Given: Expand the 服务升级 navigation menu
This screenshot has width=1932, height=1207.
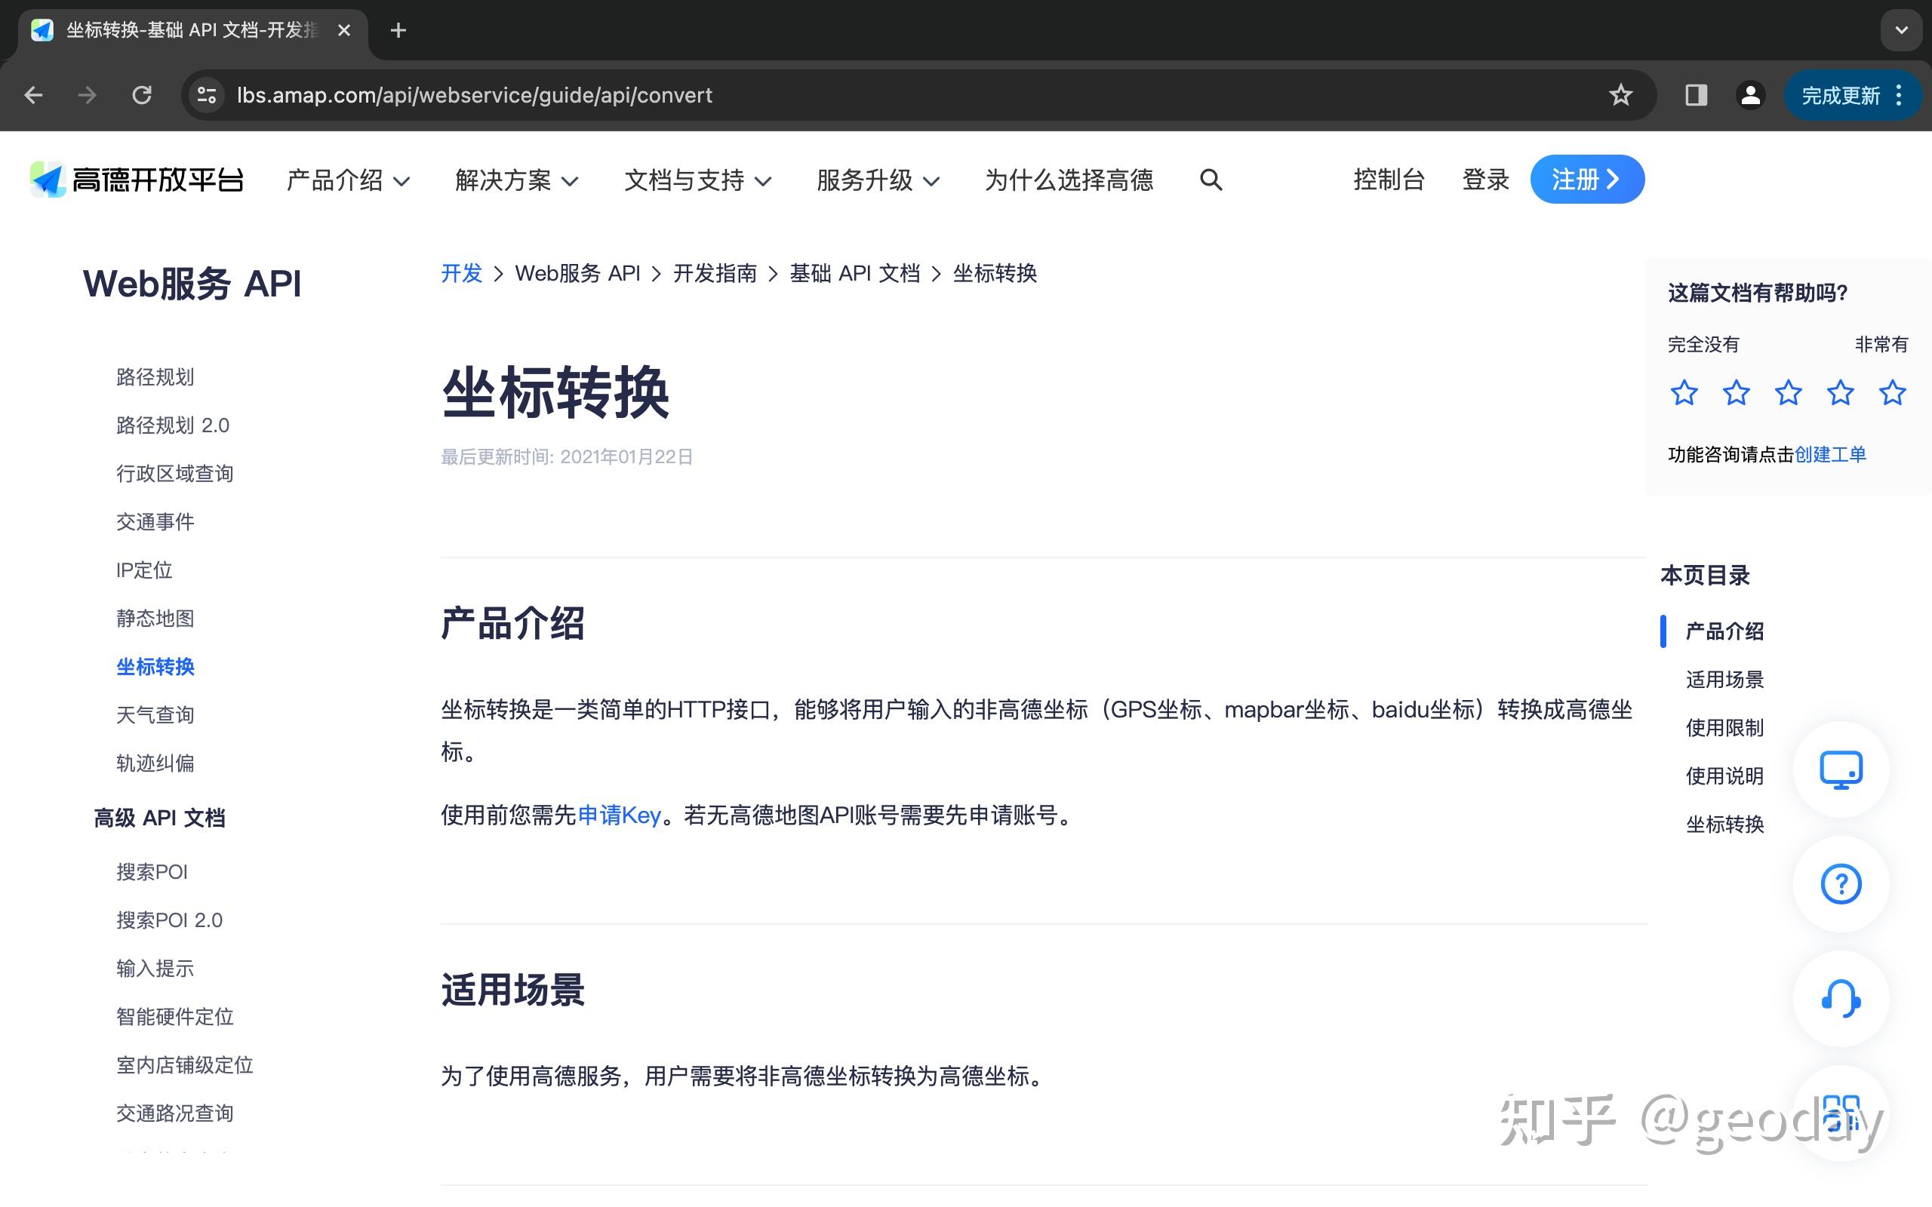Looking at the screenshot, I should coord(878,180).
